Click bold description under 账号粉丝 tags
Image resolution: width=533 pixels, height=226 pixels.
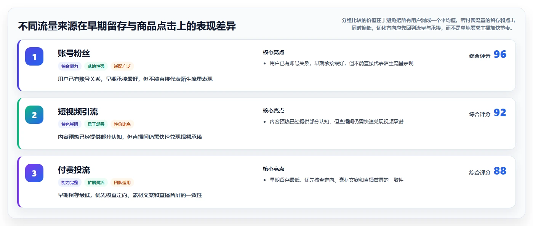coord(135,79)
